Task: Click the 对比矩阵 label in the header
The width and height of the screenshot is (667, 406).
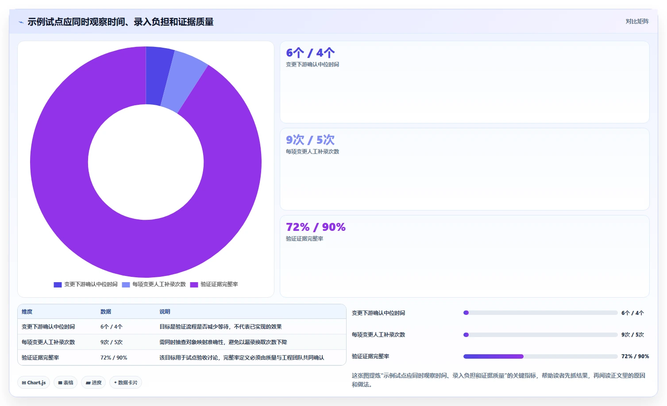Action: [x=637, y=21]
